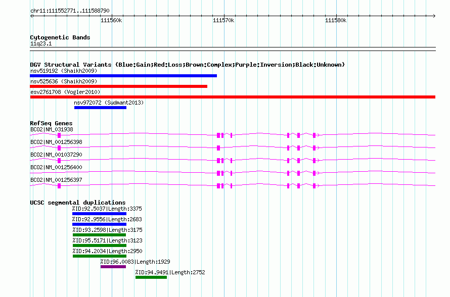The height and width of the screenshot is (297, 450).
Task: Click the nsv519192 (Shaikh2009) label
Action: 64,71
